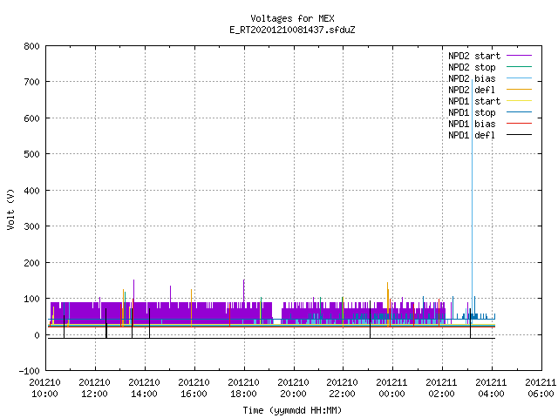Click the 'Time (yymmdd HH:MM)' x-axis label
Image resolution: width=558 pixels, height=418 pixels.
coord(292,410)
